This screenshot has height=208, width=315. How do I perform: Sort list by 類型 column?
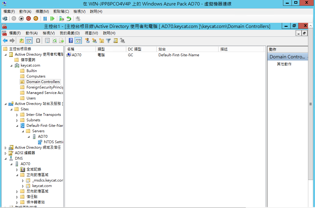coord(111,49)
